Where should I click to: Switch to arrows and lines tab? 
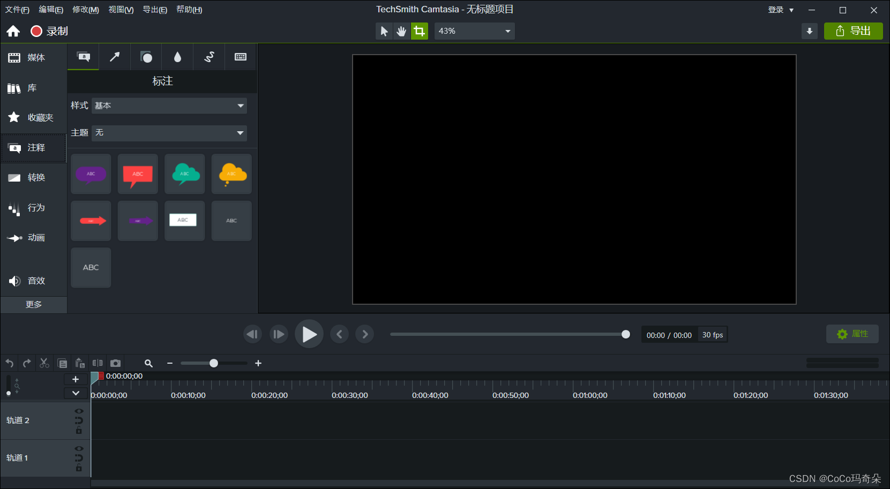pos(115,57)
